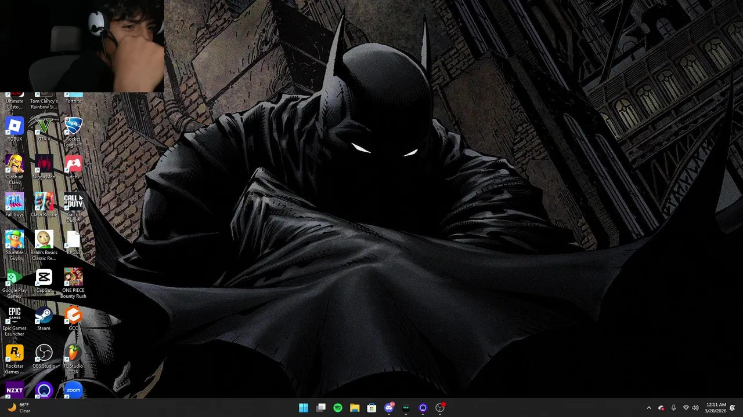Launch CapCut from the desktop
Viewport: 743px width, 417px height.
click(44, 281)
